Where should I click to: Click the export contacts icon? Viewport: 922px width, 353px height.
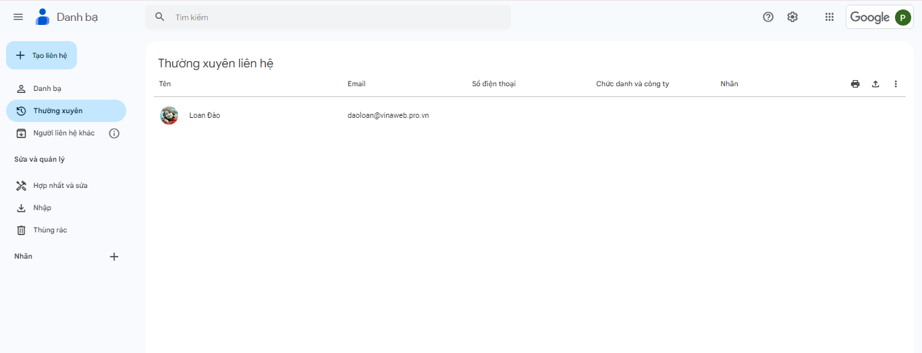pyautogui.click(x=875, y=84)
